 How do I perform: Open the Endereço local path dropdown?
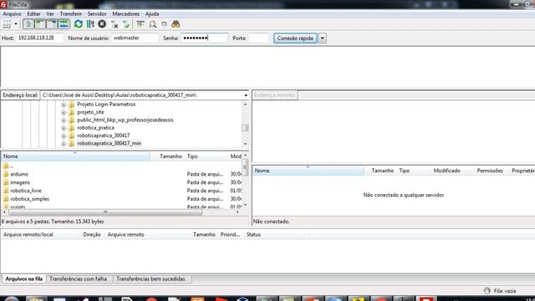pyautogui.click(x=246, y=95)
